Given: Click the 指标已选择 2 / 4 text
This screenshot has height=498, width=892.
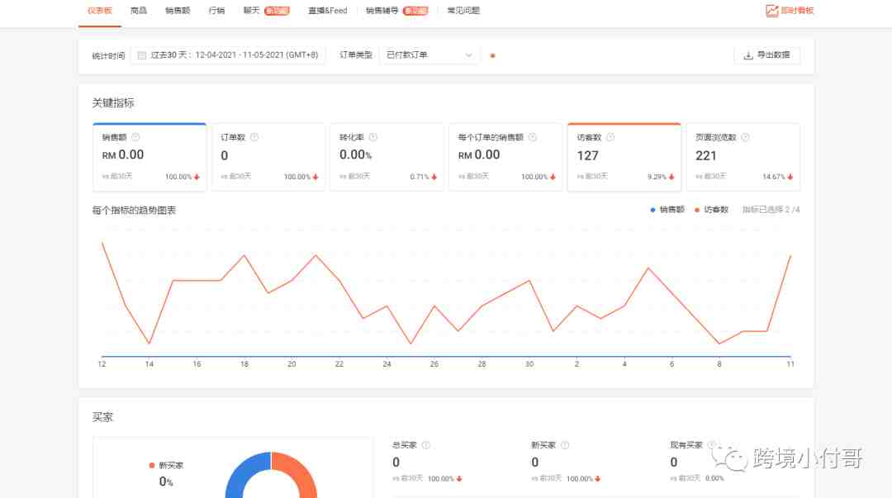Looking at the screenshot, I should (x=771, y=210).
